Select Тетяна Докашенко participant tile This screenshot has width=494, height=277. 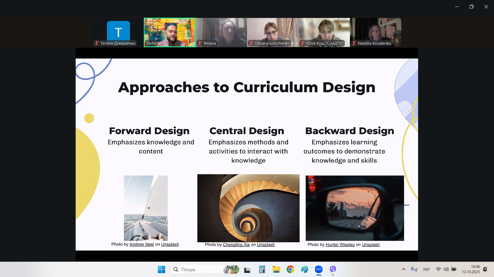(118, 32)
